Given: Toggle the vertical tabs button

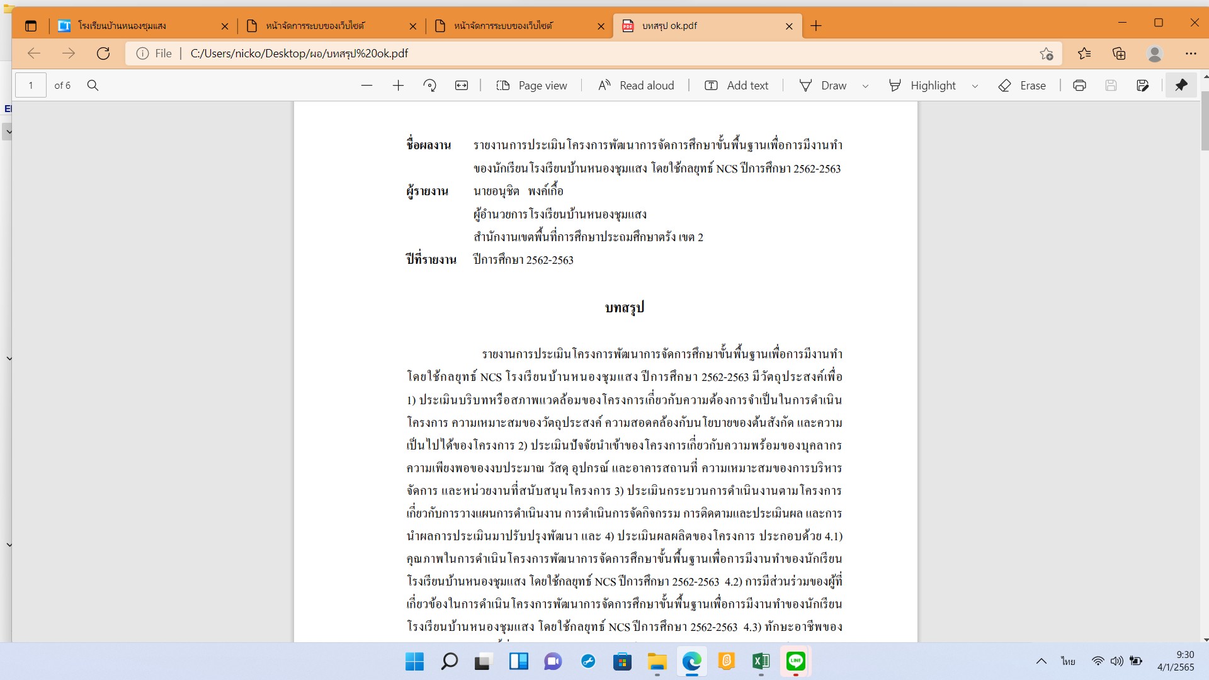Looking at the screenshot, I should click(31, 26).
